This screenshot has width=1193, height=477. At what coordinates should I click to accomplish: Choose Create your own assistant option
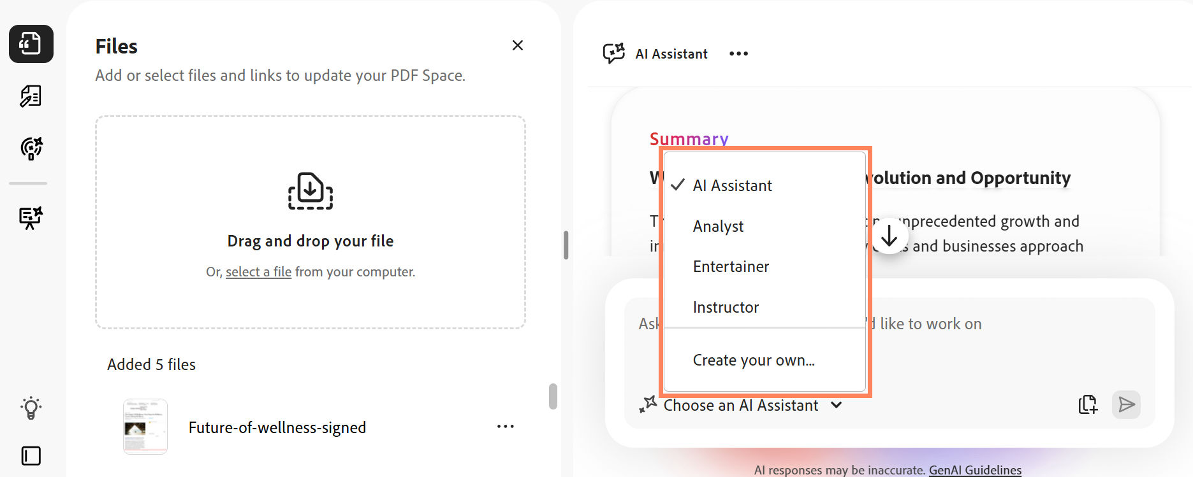(753, 359)
